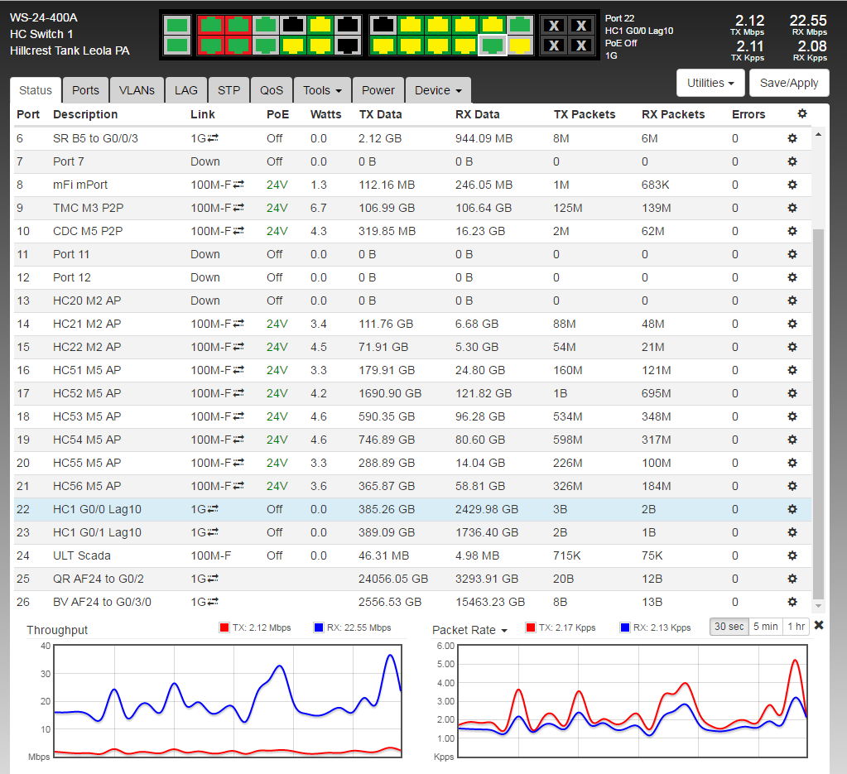847x774 pixels.
Task: Click gear icon for ULT Scada row
Action: coord(792,555)
